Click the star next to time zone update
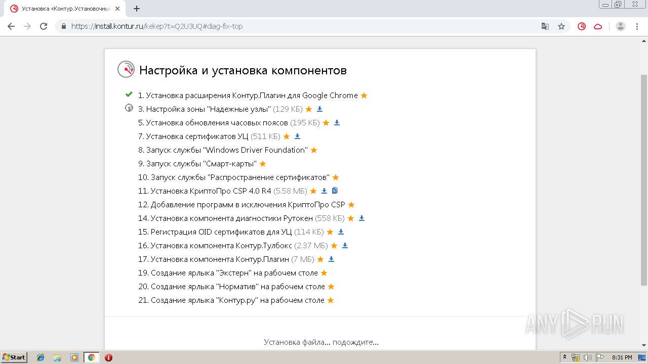This screenshot has width=648, height=364. click(326, 122)
